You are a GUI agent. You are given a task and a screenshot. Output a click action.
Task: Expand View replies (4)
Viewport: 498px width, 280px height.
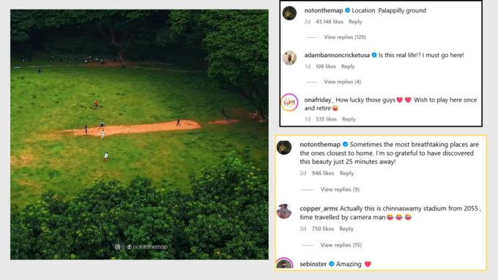pos(343,82)
